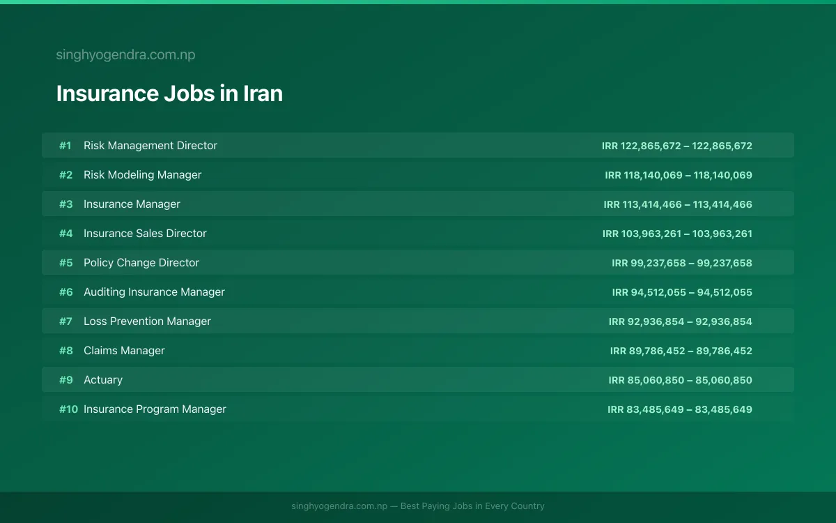
Task: Select the Insurance Sales Director job title
Action: click(145, 234)
